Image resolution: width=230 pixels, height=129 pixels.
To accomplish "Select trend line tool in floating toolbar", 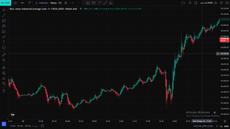I will pos(105,3).
